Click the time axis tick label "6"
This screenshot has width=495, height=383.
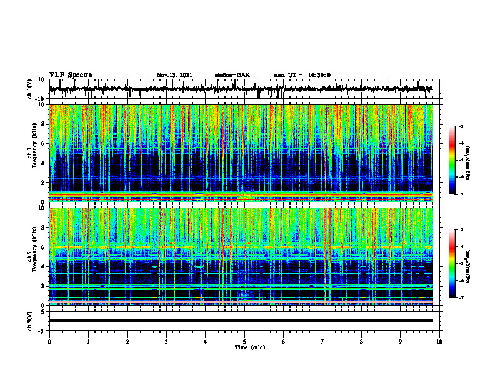pyautogui.click(x=284, y=342)
